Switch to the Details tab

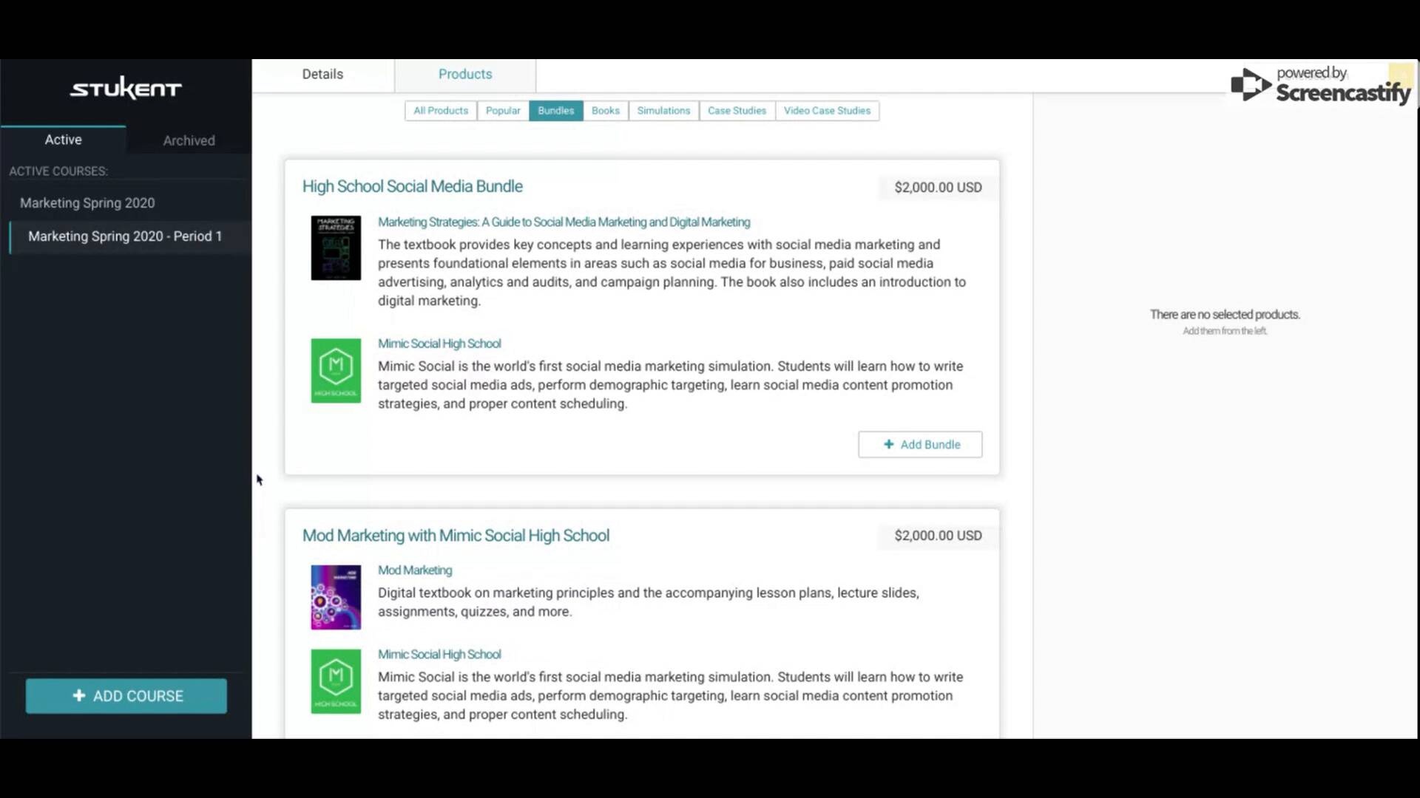point(322,74)
